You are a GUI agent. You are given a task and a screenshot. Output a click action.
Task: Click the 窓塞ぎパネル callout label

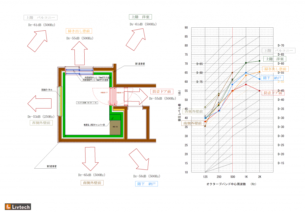(47, 90)
